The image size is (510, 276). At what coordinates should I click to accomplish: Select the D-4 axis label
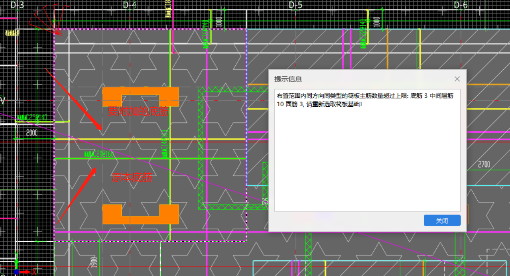pos(130,5)
